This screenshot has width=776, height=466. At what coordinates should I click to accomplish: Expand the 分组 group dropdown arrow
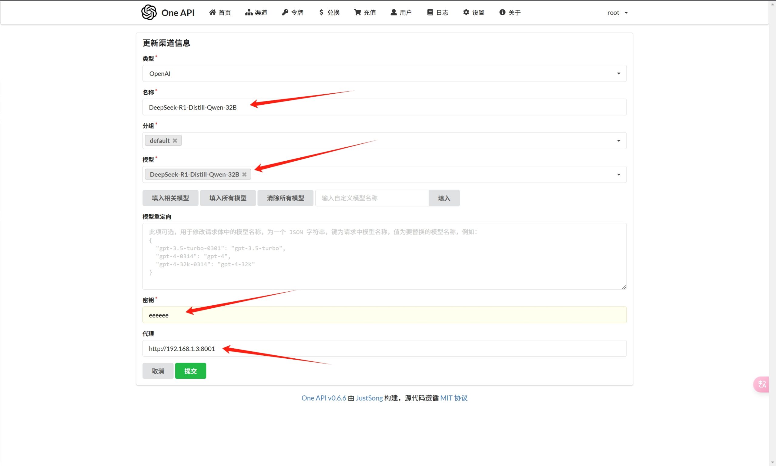619,141
